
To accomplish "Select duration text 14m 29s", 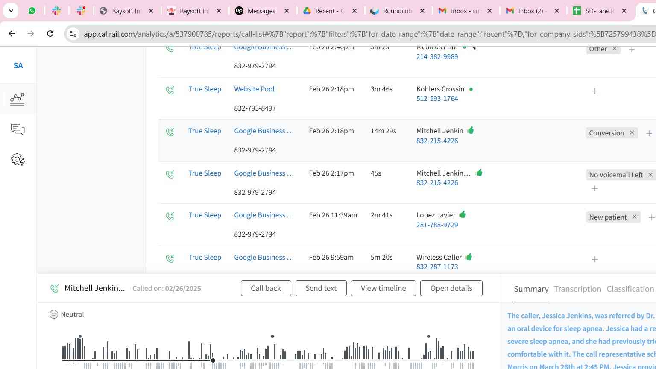I will [383, 131].
